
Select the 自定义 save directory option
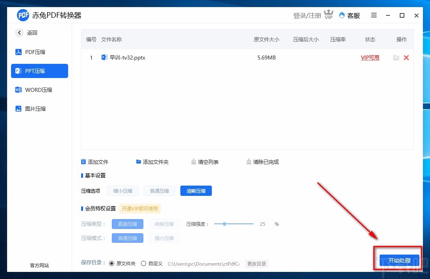click(x=143, y=263)
